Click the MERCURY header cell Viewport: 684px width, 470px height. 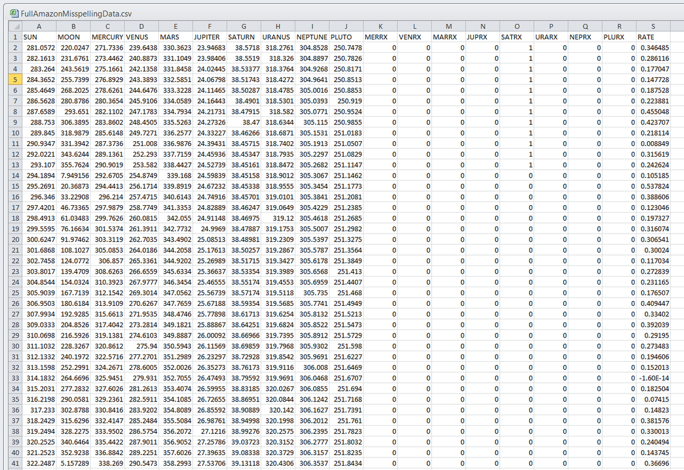108,37
